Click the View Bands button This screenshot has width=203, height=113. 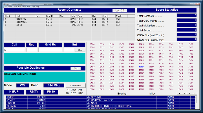point(76,86)
